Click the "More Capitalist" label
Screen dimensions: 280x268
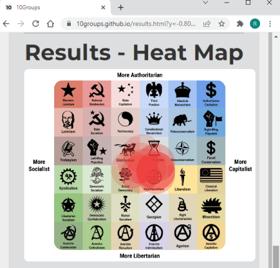240,165
